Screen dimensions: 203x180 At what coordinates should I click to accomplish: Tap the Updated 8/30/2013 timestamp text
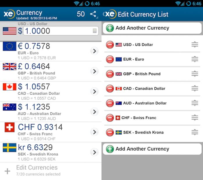[x=37, y=18]
